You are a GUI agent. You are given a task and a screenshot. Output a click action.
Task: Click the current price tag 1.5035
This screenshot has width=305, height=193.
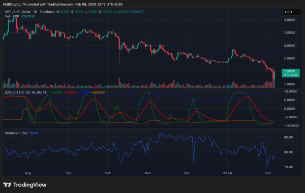(291, 73)
